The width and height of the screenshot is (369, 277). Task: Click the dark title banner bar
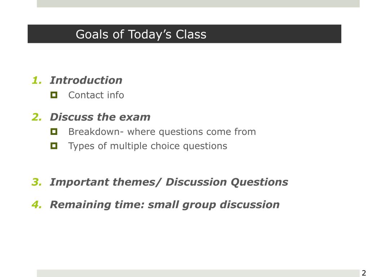point(184,34)
